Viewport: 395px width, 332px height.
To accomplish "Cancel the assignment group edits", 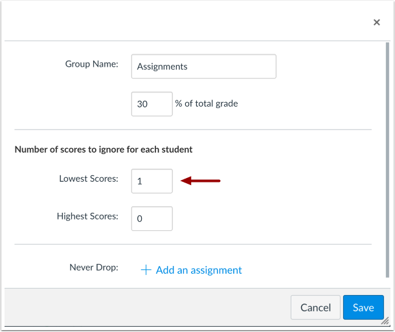I will pos(315,307).
